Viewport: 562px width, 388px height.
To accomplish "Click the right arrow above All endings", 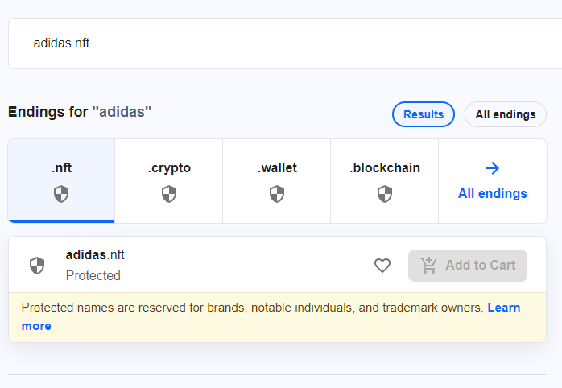I will [x=493, y=168].
